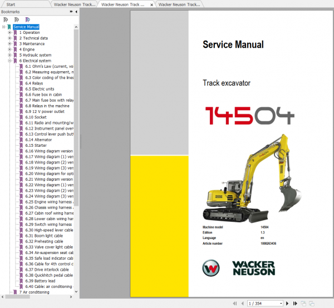Expand the 3 Maintenance bookmark
The width and height of the screenshot is (334, 308).
tap(9, 44)
